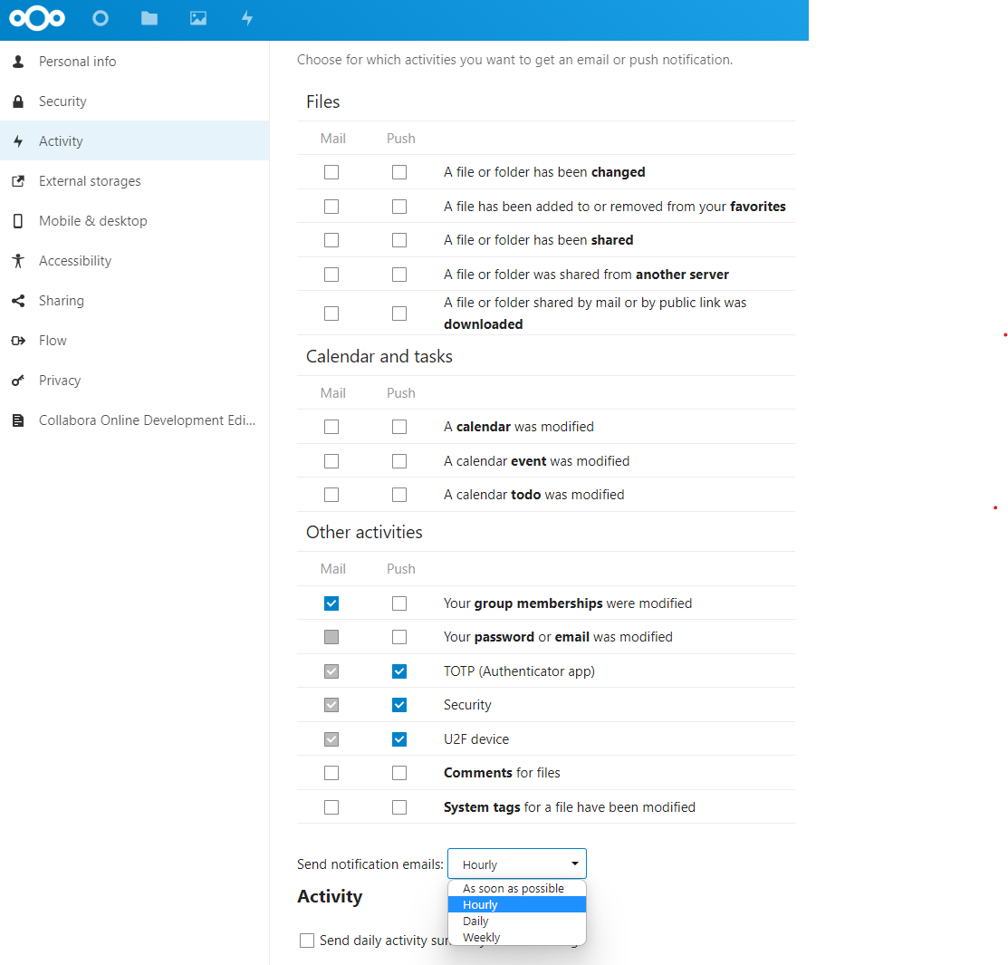Viewport: 1008px width, 965px height.
Task: Click the Flow icon in sidebar
Action: coord(18,341)
